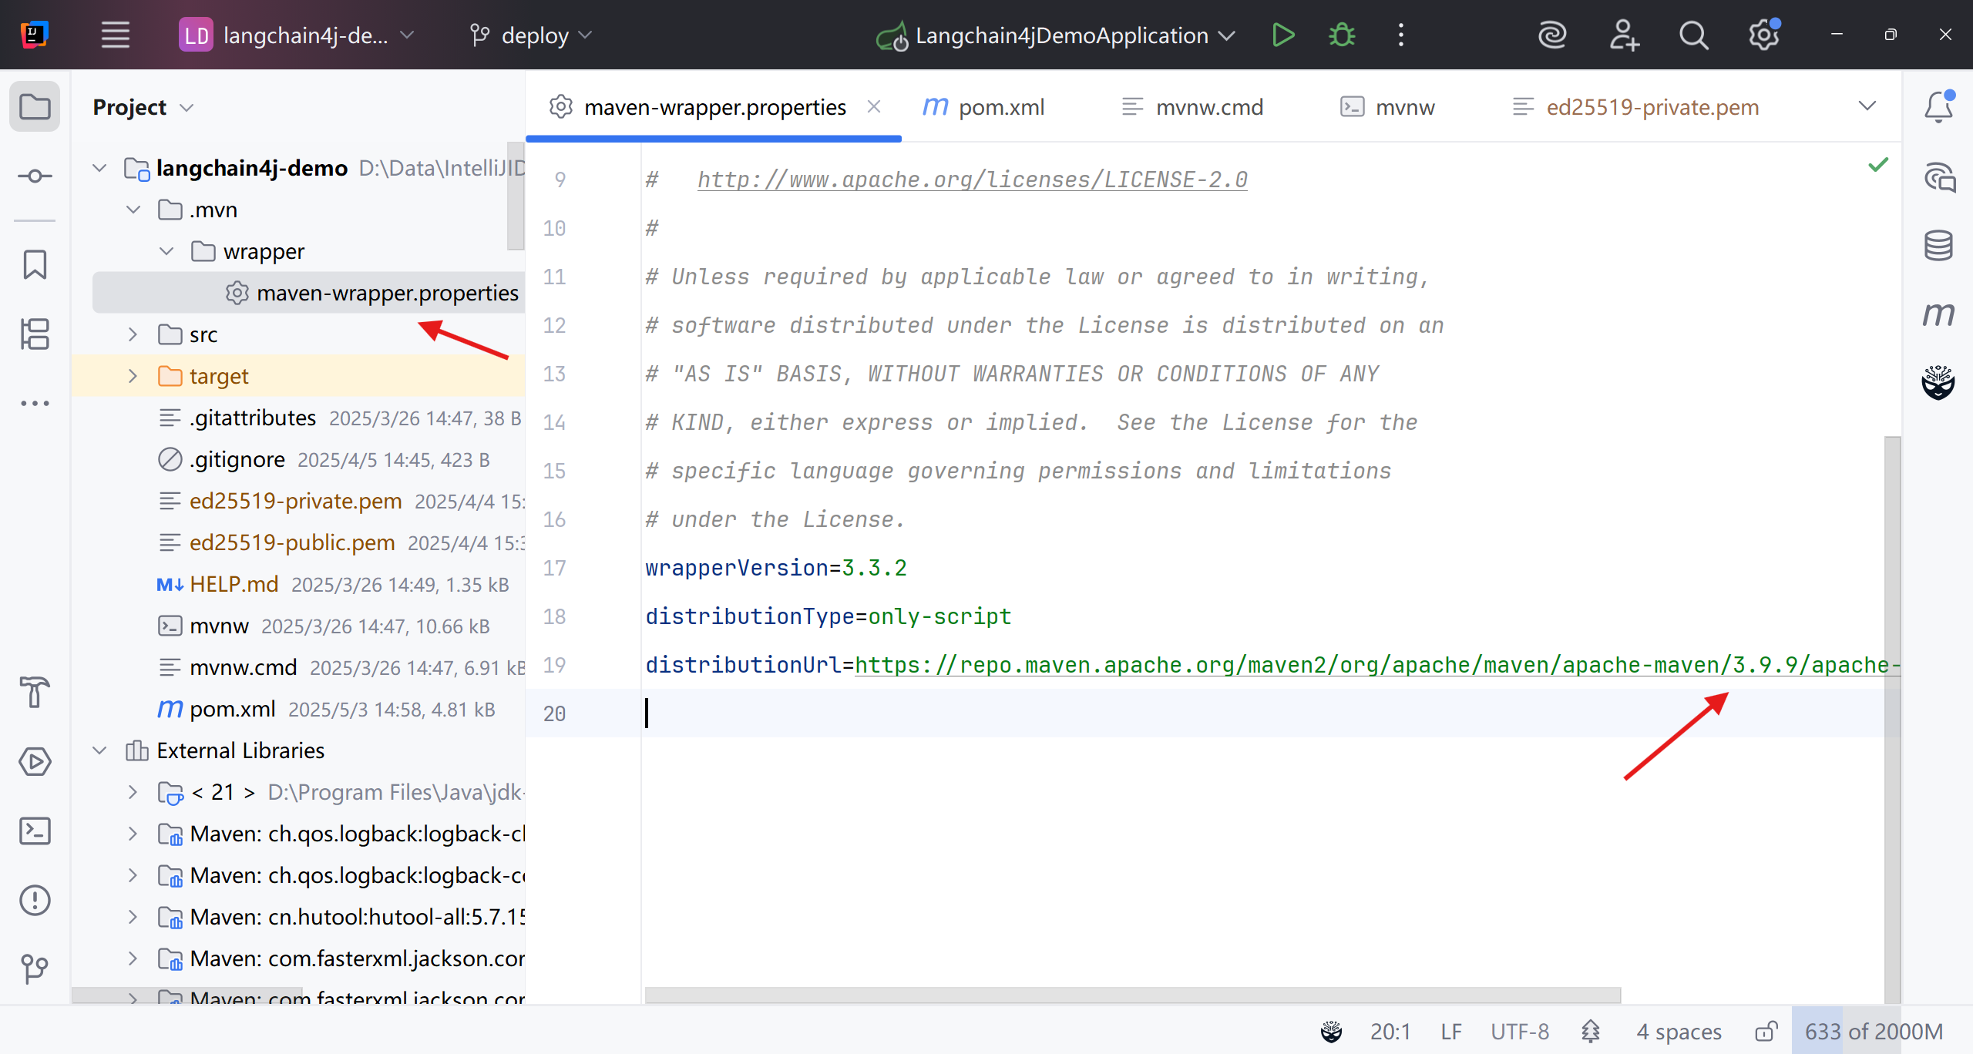This screenshot has height=1054, width=1973.
Task: Run Langchain4jDemoApplication with the green play icon
Action: pyautogui.click(x=1283, y=35)
